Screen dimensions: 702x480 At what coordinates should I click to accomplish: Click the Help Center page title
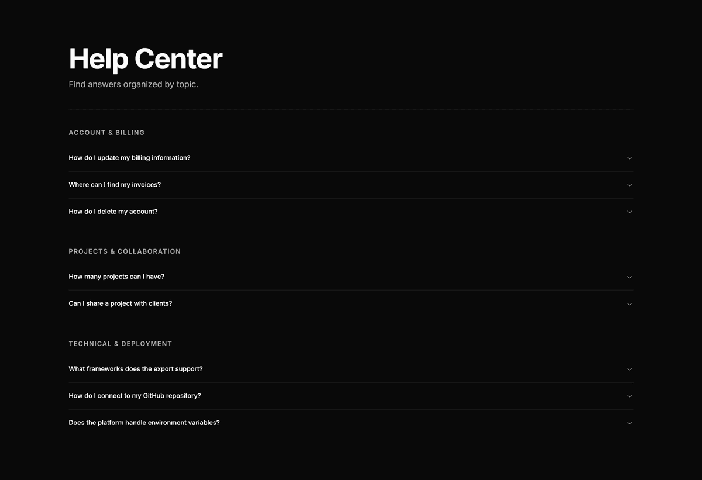tap(146, 59)
